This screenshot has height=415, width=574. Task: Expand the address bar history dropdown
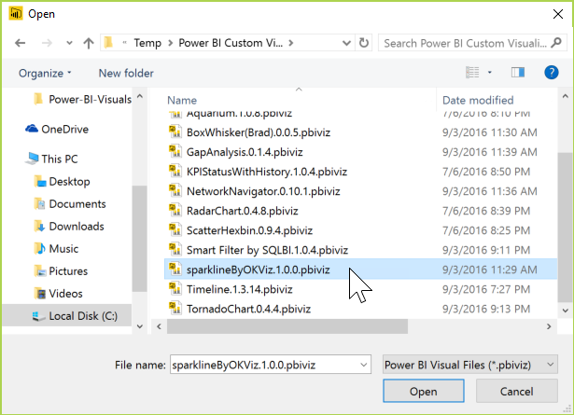click(346, 43)
